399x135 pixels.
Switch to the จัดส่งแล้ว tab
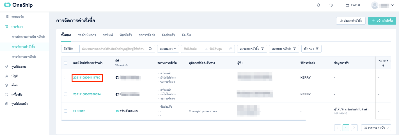168,35
